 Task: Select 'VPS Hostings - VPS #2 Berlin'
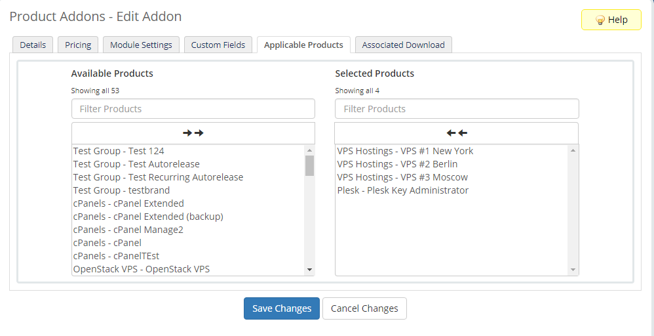click(452, 164)
